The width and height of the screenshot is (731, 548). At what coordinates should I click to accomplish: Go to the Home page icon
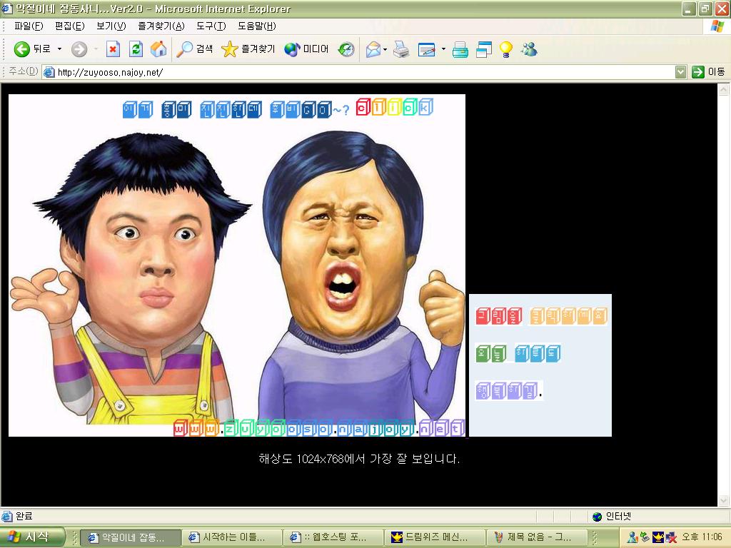(x=158, y=49)
